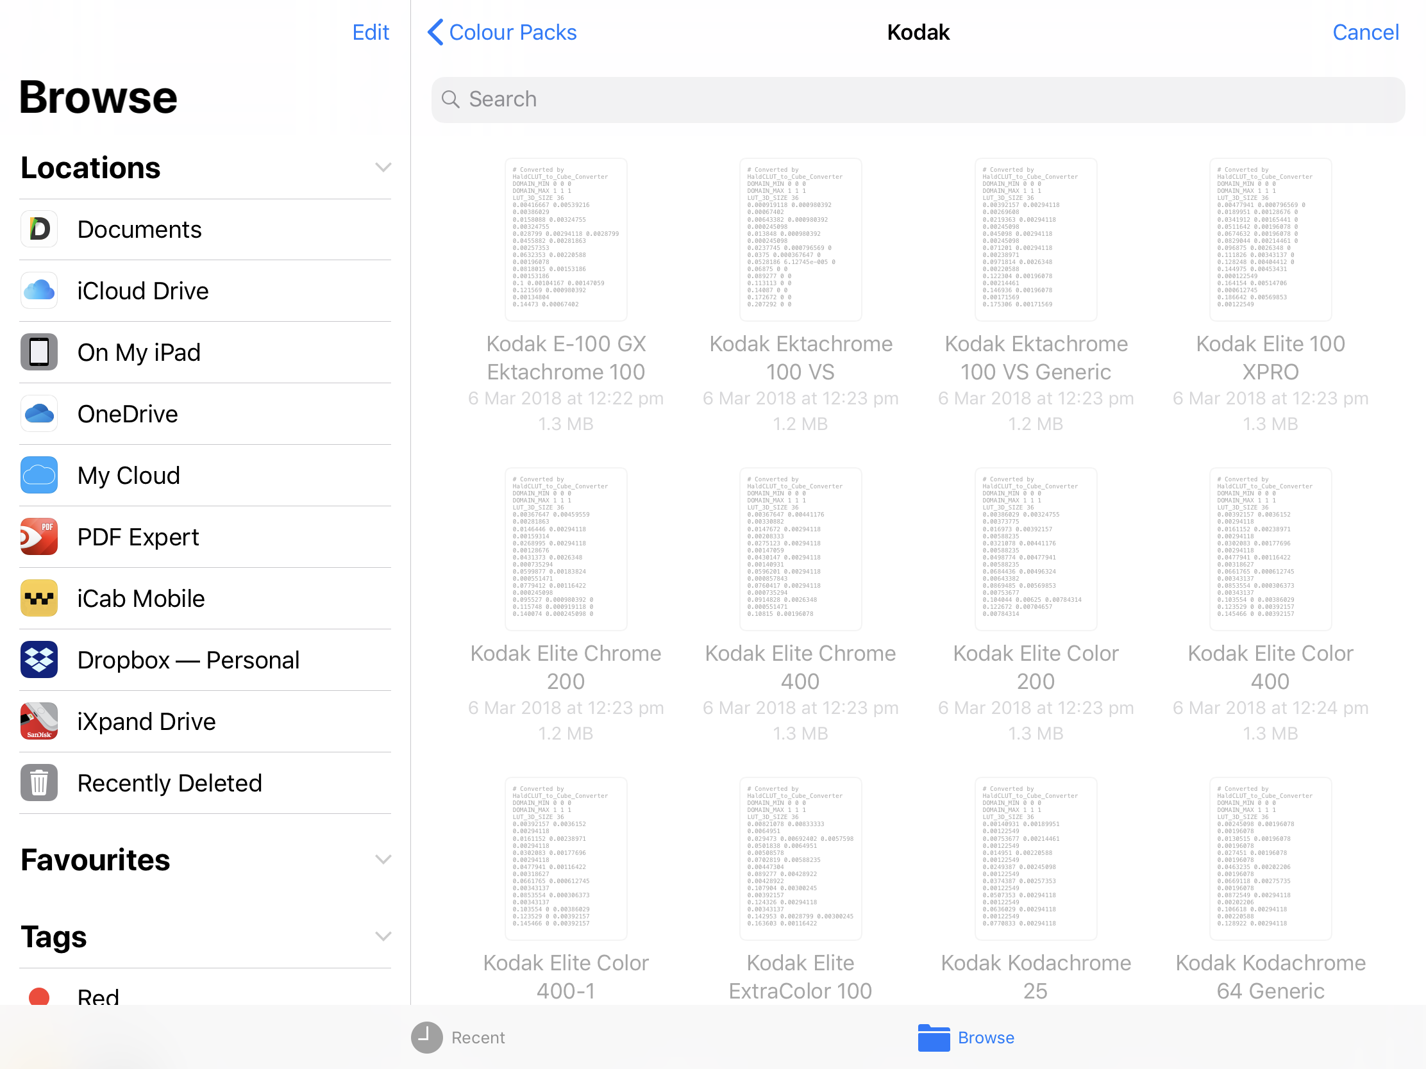This screenshot has height=1069, width=1426.
Task: Select the Dropbox — Personal label
Action: [189, 661]
